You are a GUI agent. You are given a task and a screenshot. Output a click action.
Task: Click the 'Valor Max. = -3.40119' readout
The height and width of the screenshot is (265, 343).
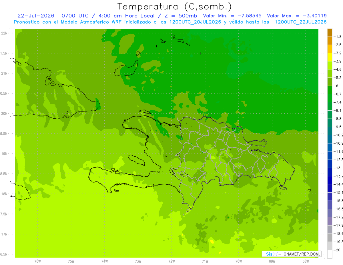tap(297, 16)
